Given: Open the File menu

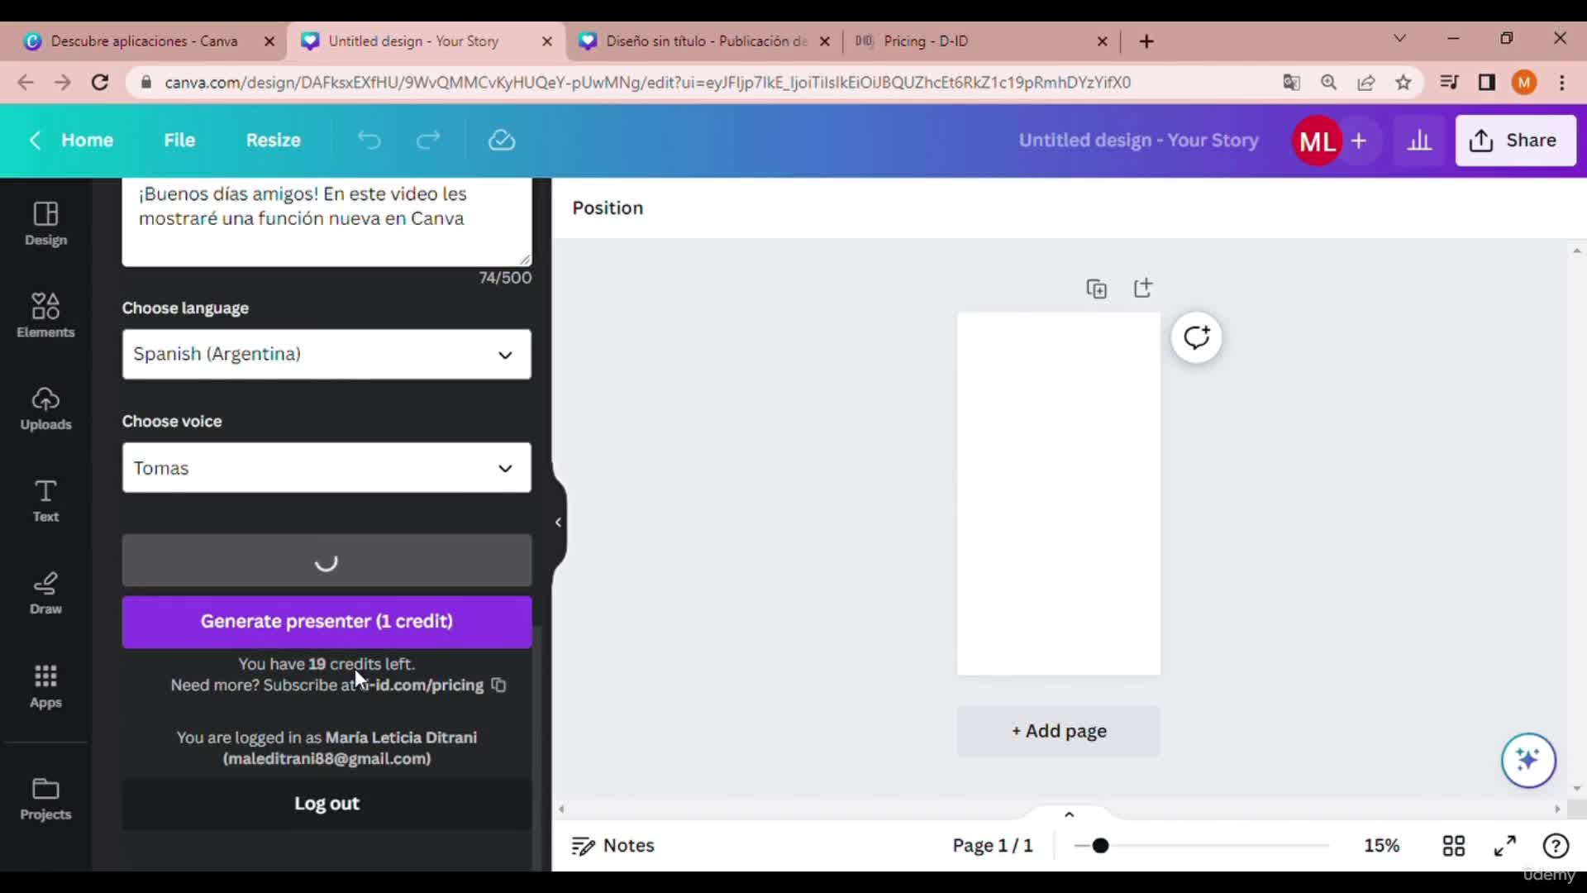Looking at the screenshot, I should 179,141.
